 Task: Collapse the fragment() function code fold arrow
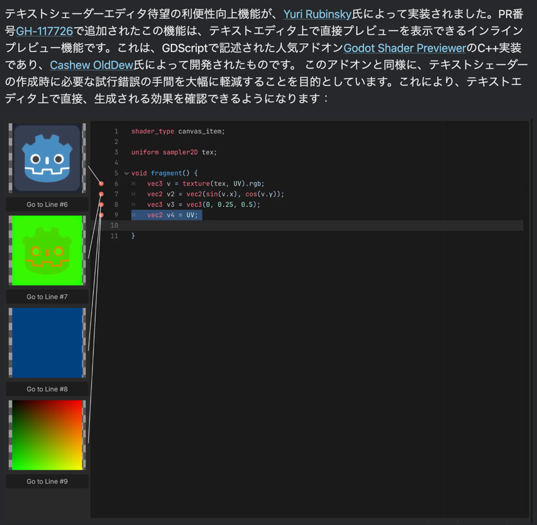126,173
